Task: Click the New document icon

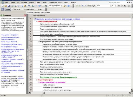Action: click(3, 6)
